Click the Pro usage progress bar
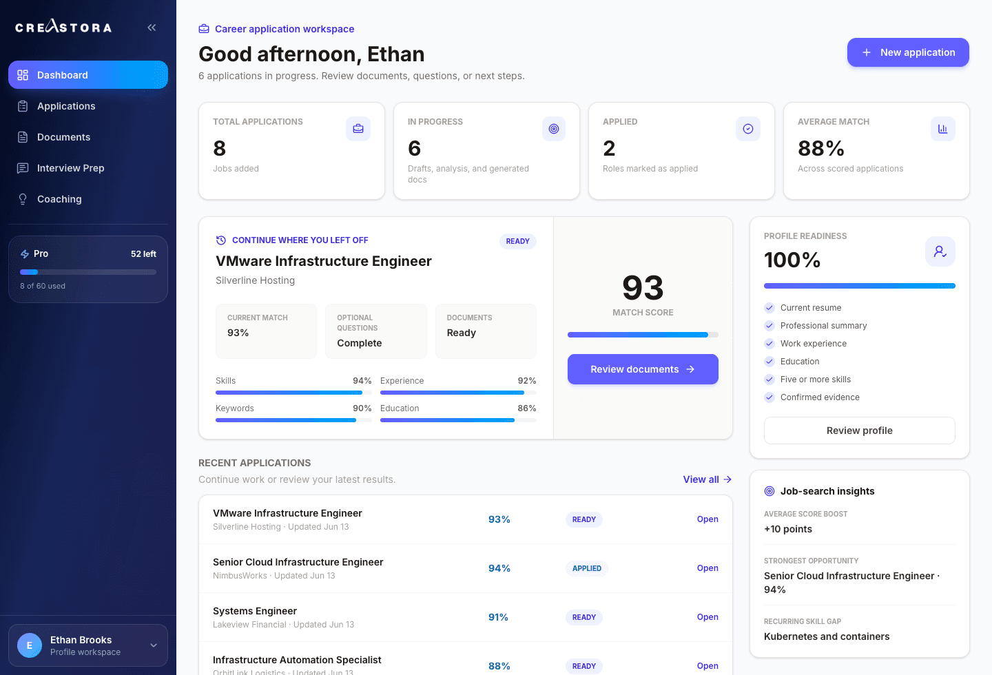 tap(88, 272)
